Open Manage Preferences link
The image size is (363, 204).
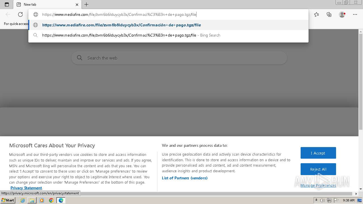coord(318,185)
